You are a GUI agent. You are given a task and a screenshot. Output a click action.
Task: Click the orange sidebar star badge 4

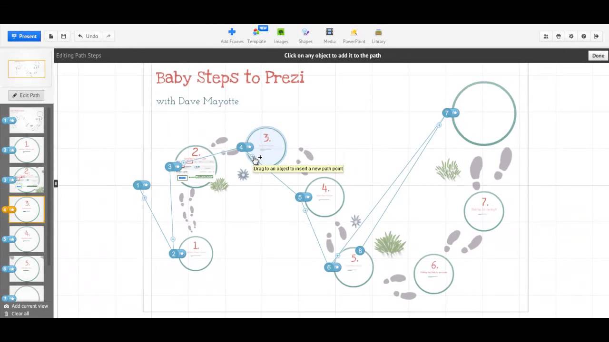point(9,209)
